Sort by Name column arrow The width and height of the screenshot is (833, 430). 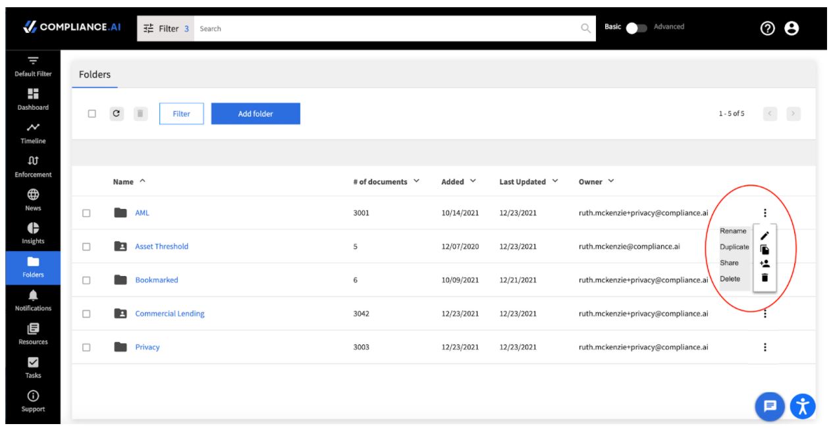click(143, 181)
